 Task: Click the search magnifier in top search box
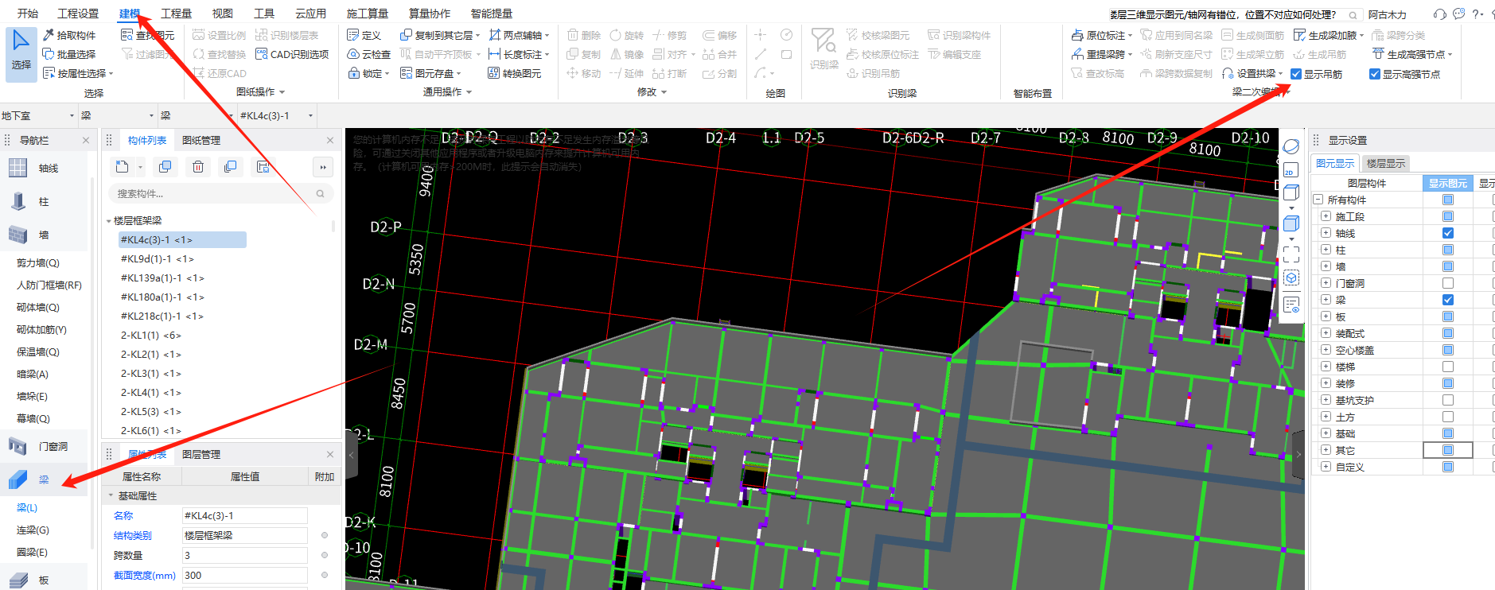1353,15
